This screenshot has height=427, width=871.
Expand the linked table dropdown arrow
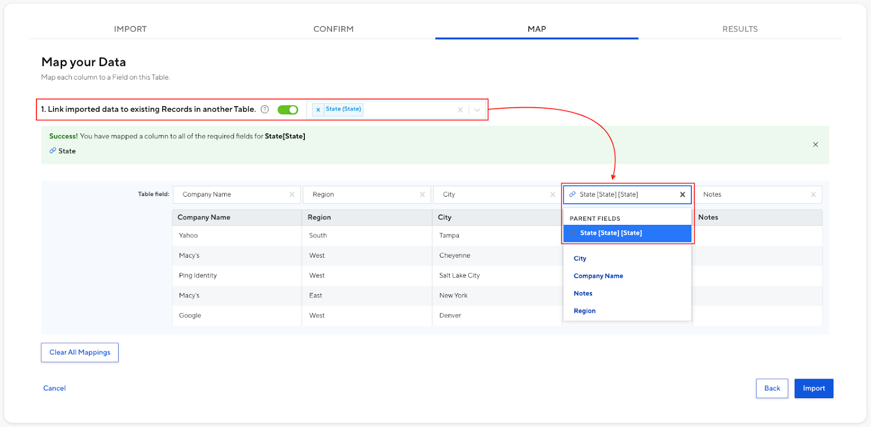pyautogui.click(x=477, y=110)
